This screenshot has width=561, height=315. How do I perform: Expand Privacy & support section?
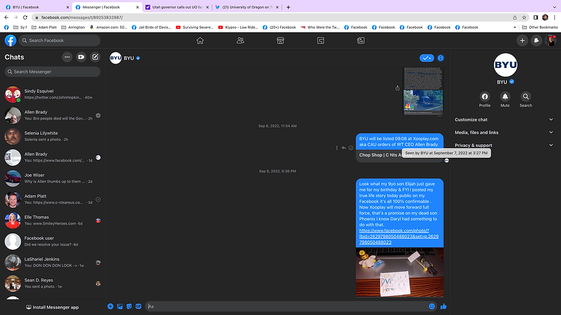click(x=504, y=145)
